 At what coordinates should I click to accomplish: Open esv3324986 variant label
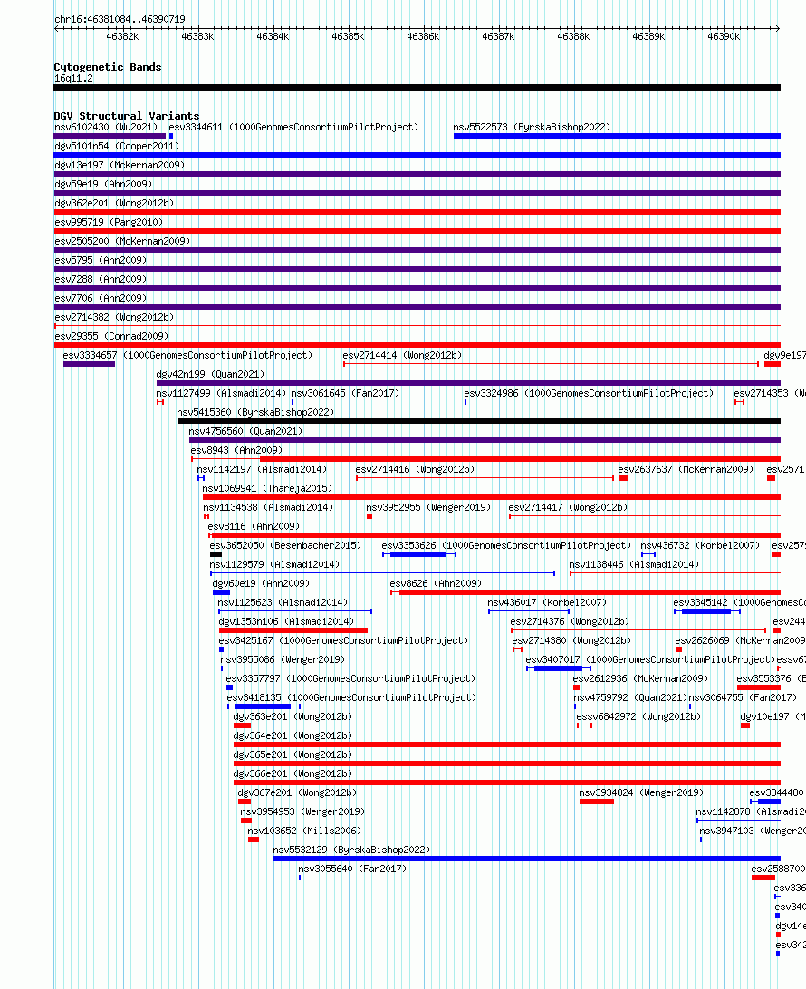coord(589,393)
